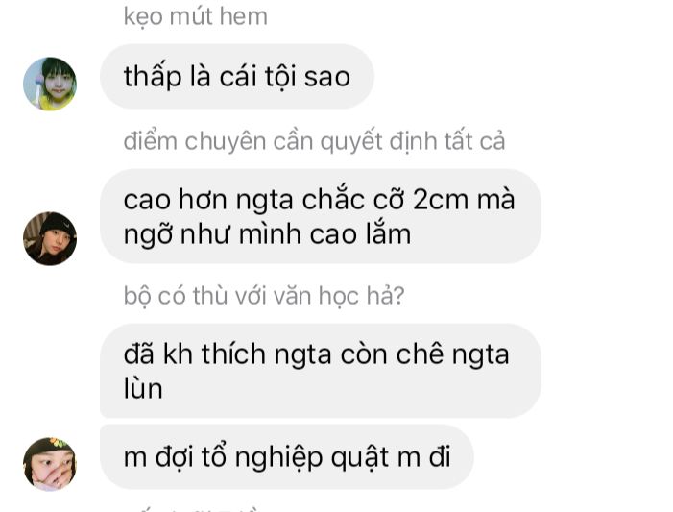Select the message 'thấp là cái tội sao'
This screenshot has height=512, width=673.
[237, 77]
